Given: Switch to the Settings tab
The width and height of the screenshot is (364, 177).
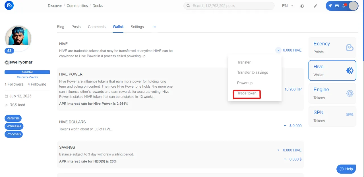Looking at the screenshot, I should click(137, 27).
